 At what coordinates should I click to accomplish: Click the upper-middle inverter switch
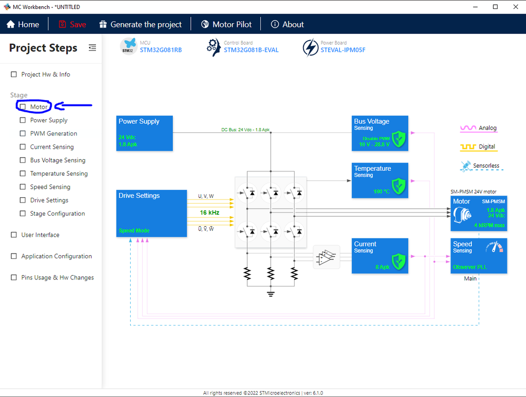coord(270,193)
